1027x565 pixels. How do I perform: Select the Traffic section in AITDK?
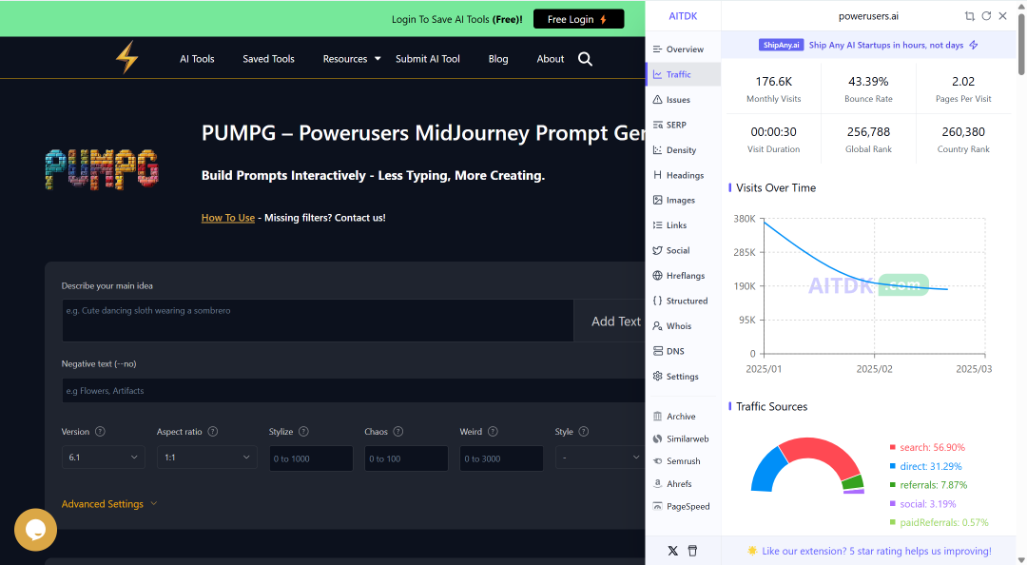(683, 74)
